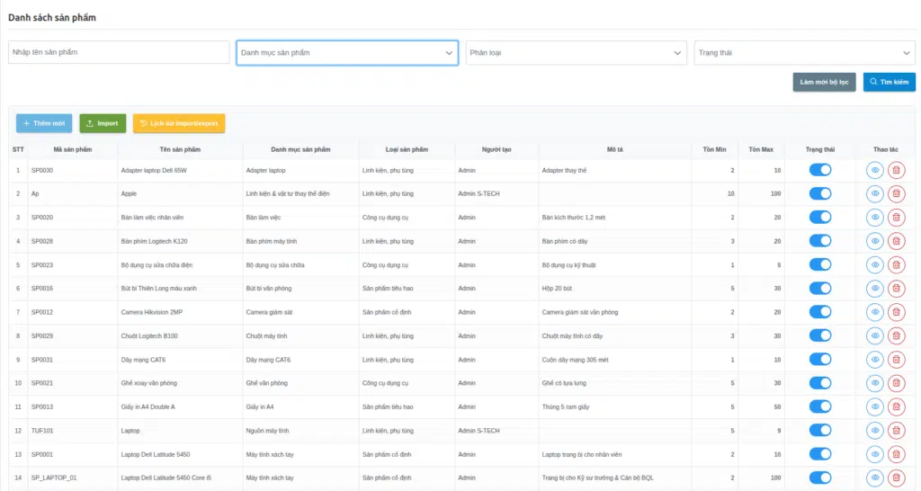Click Danh sách sản phẩm page title

(x=52, y=18)
